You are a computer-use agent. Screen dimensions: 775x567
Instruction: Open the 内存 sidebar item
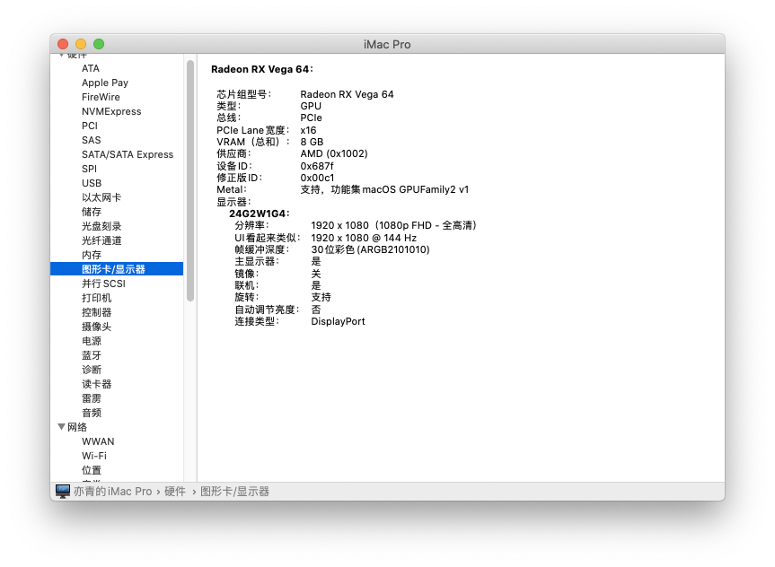click(92, 255)
